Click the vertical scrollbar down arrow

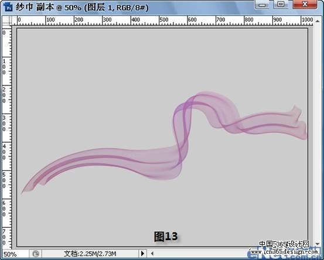coord(318,244)
